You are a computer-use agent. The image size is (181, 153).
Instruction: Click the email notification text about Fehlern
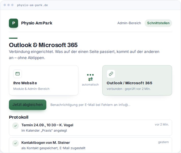(90, 105)
